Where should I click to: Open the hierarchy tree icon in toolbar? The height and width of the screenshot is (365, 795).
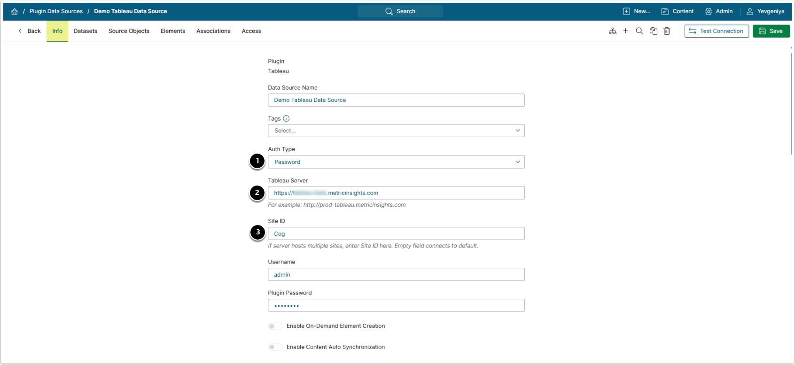click(612, 31)
